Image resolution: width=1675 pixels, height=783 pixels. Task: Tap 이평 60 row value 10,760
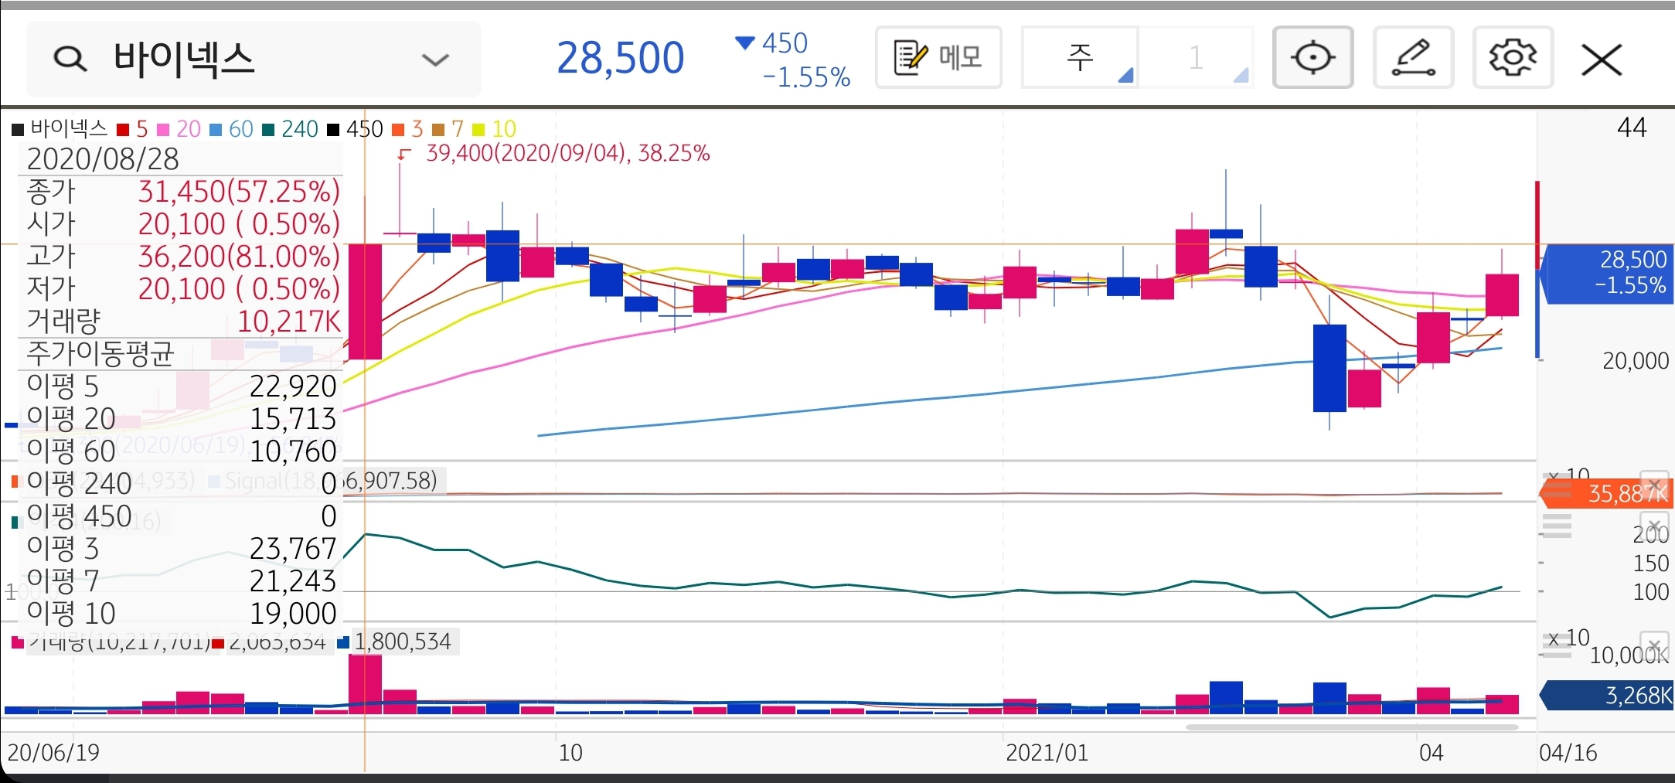click(293, 451)
